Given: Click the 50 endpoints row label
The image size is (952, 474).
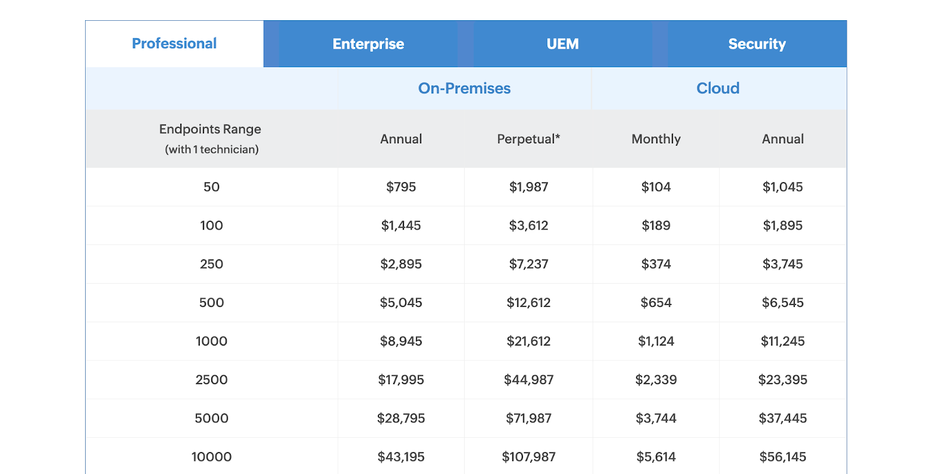Looking at the screenshot, I should [211, 187].
